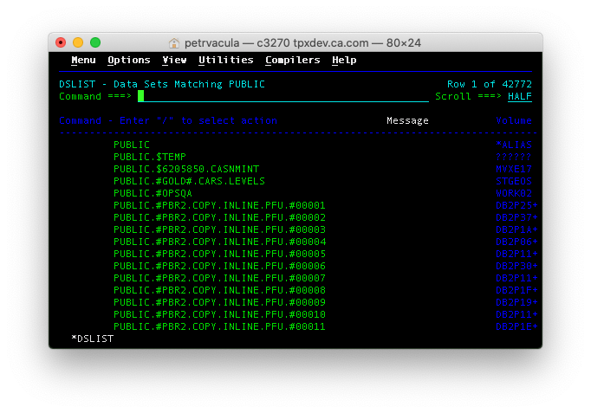The height and width of the screenshot is (413, 591).
Task: Click the *ALIAS volume value
Action: point(514,145)
